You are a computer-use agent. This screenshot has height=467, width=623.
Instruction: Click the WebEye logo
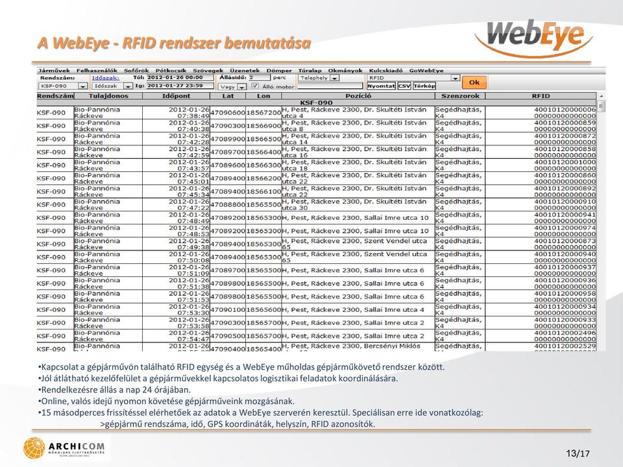coord(533,38)
